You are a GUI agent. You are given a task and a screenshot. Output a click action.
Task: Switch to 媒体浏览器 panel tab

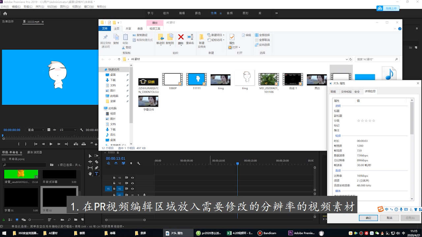35,152
